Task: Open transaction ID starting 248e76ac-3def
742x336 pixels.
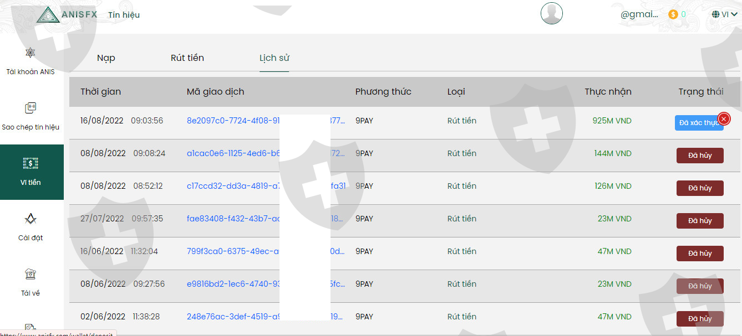Action: [266, 317]
